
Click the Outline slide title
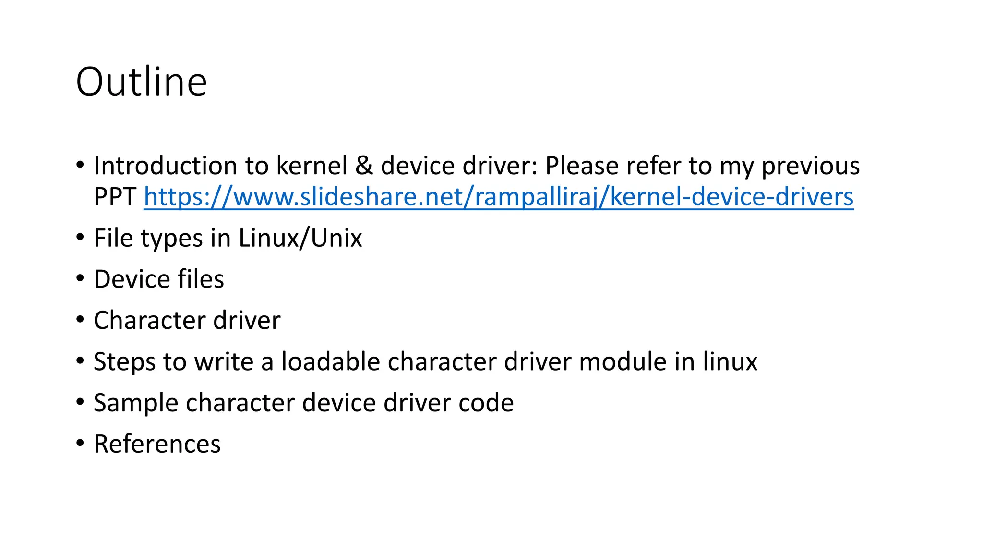pos(142,82)
